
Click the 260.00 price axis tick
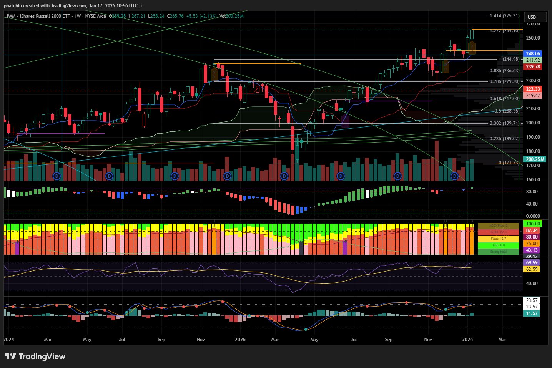click(533, 38)
